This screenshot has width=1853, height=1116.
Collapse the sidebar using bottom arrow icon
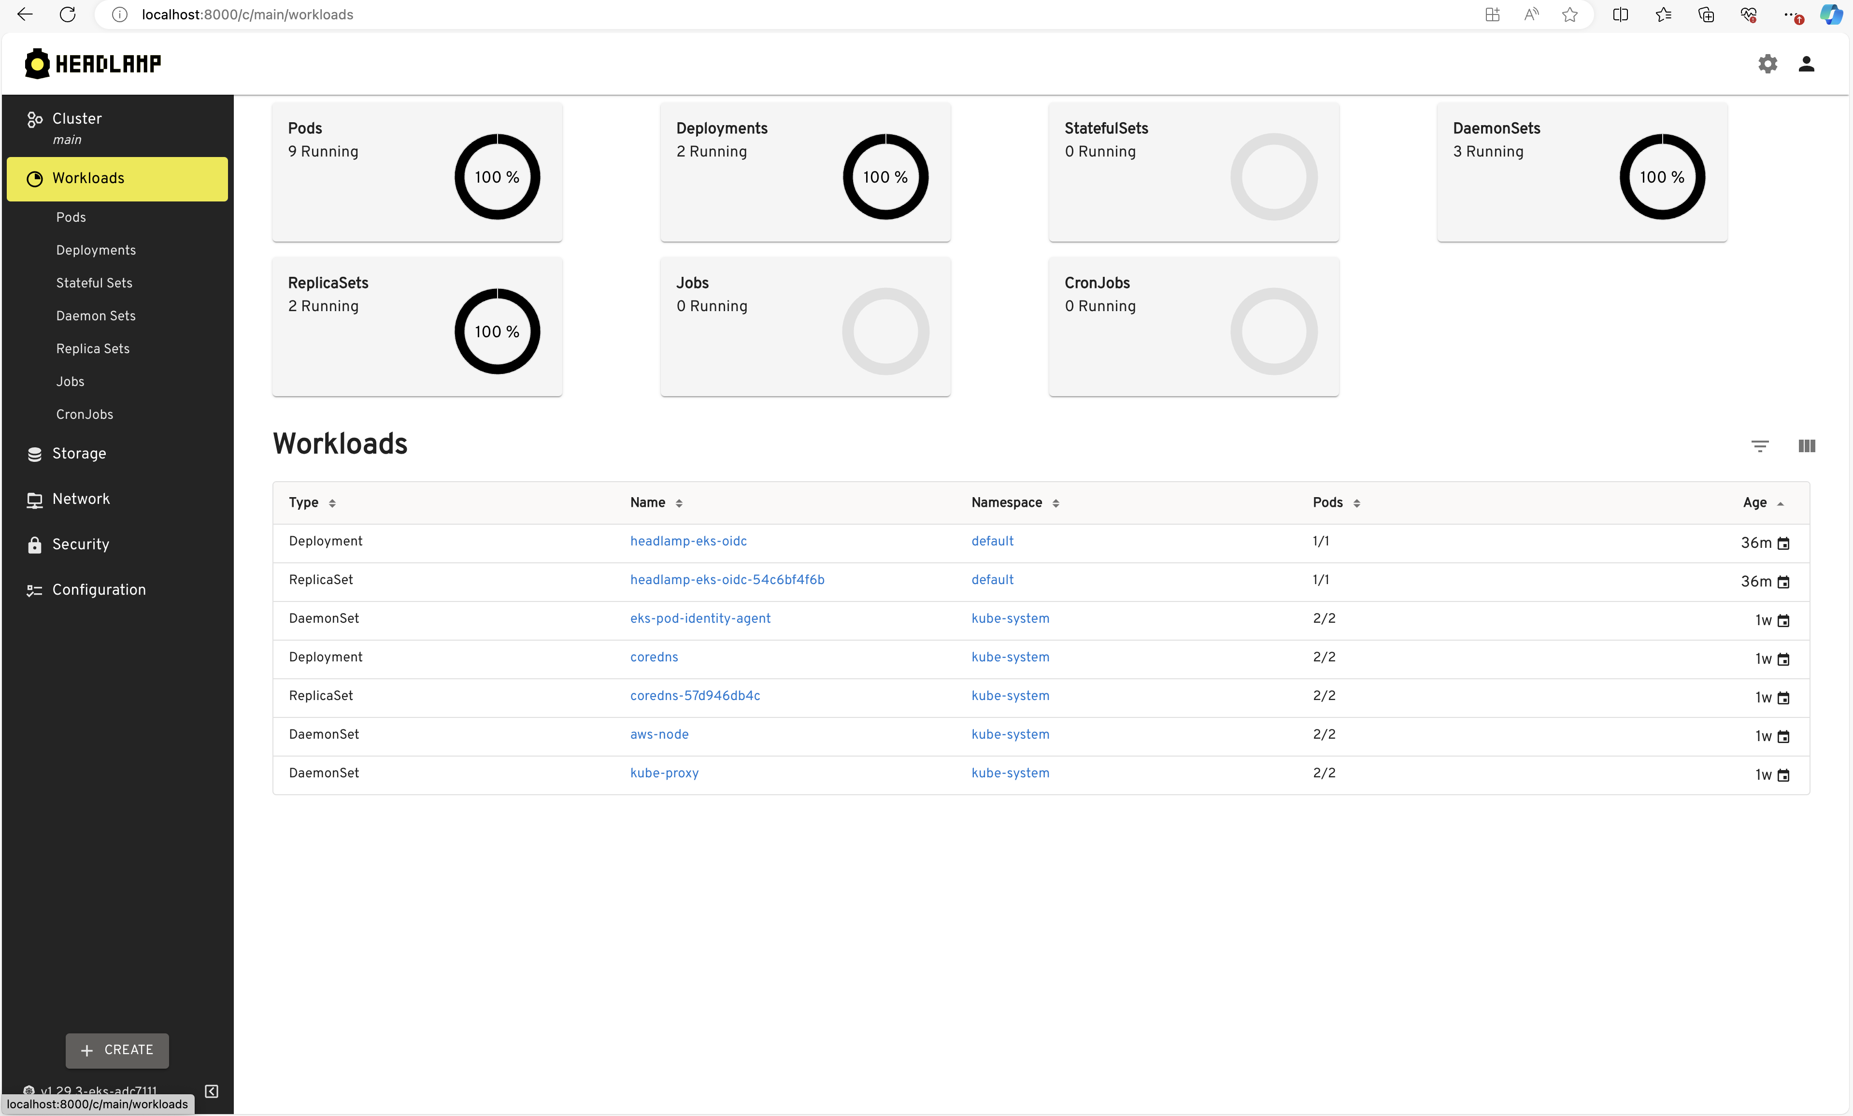pos(212,1090)
